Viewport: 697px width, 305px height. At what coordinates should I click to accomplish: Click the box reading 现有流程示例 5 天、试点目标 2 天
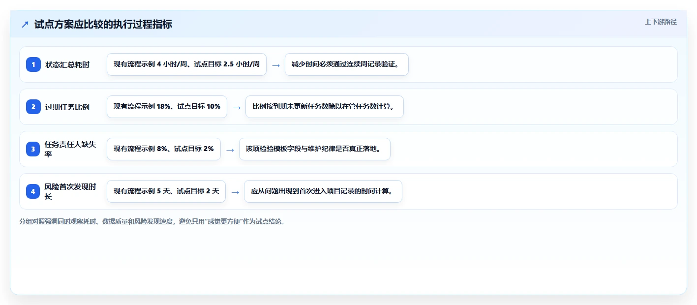[x=166, y=191]
